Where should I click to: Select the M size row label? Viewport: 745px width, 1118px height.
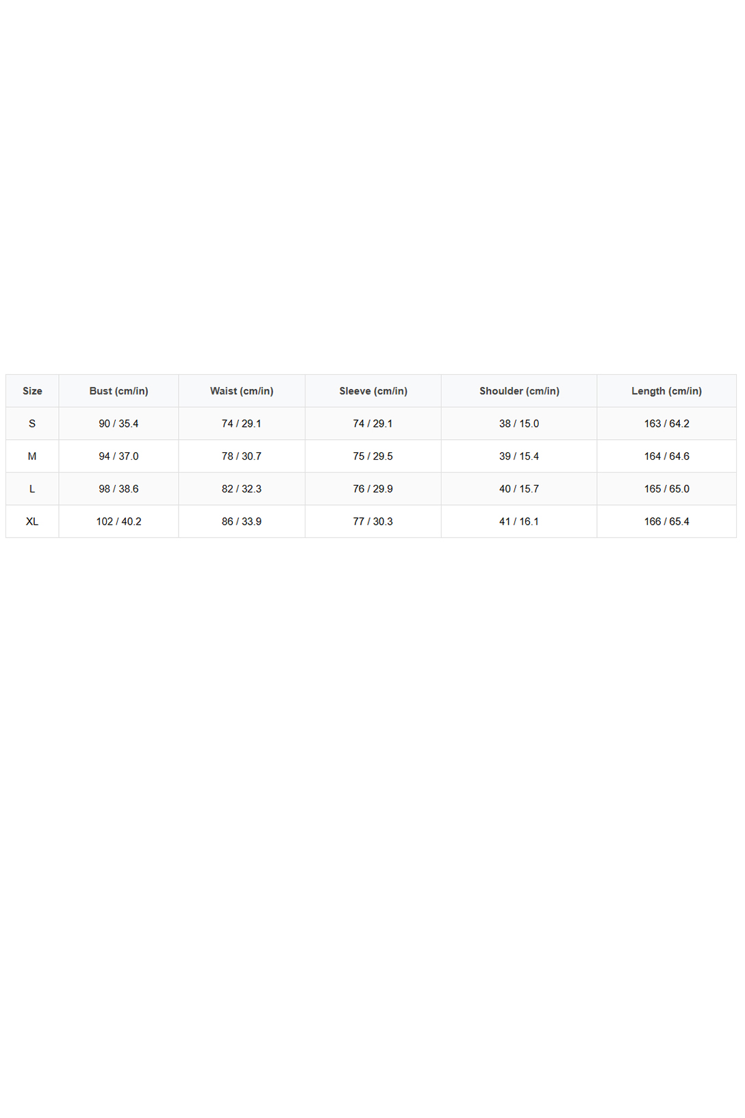[x=32, y=456]
